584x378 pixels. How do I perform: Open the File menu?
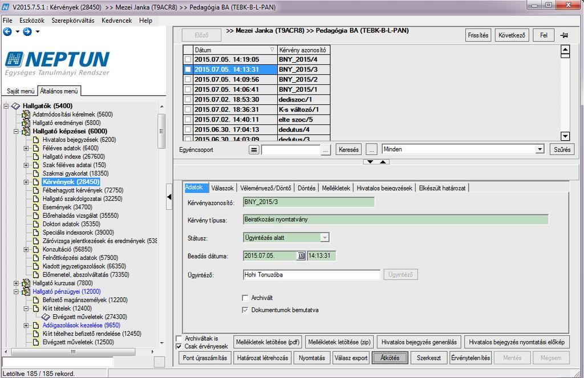[7, 21]
